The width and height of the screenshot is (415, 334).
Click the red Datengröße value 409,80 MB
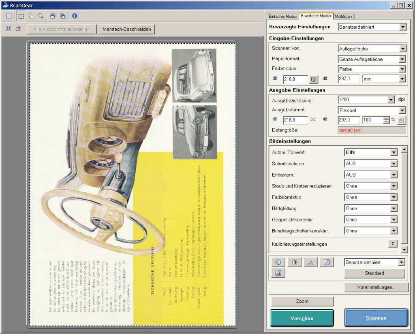(x=350, y=131)
